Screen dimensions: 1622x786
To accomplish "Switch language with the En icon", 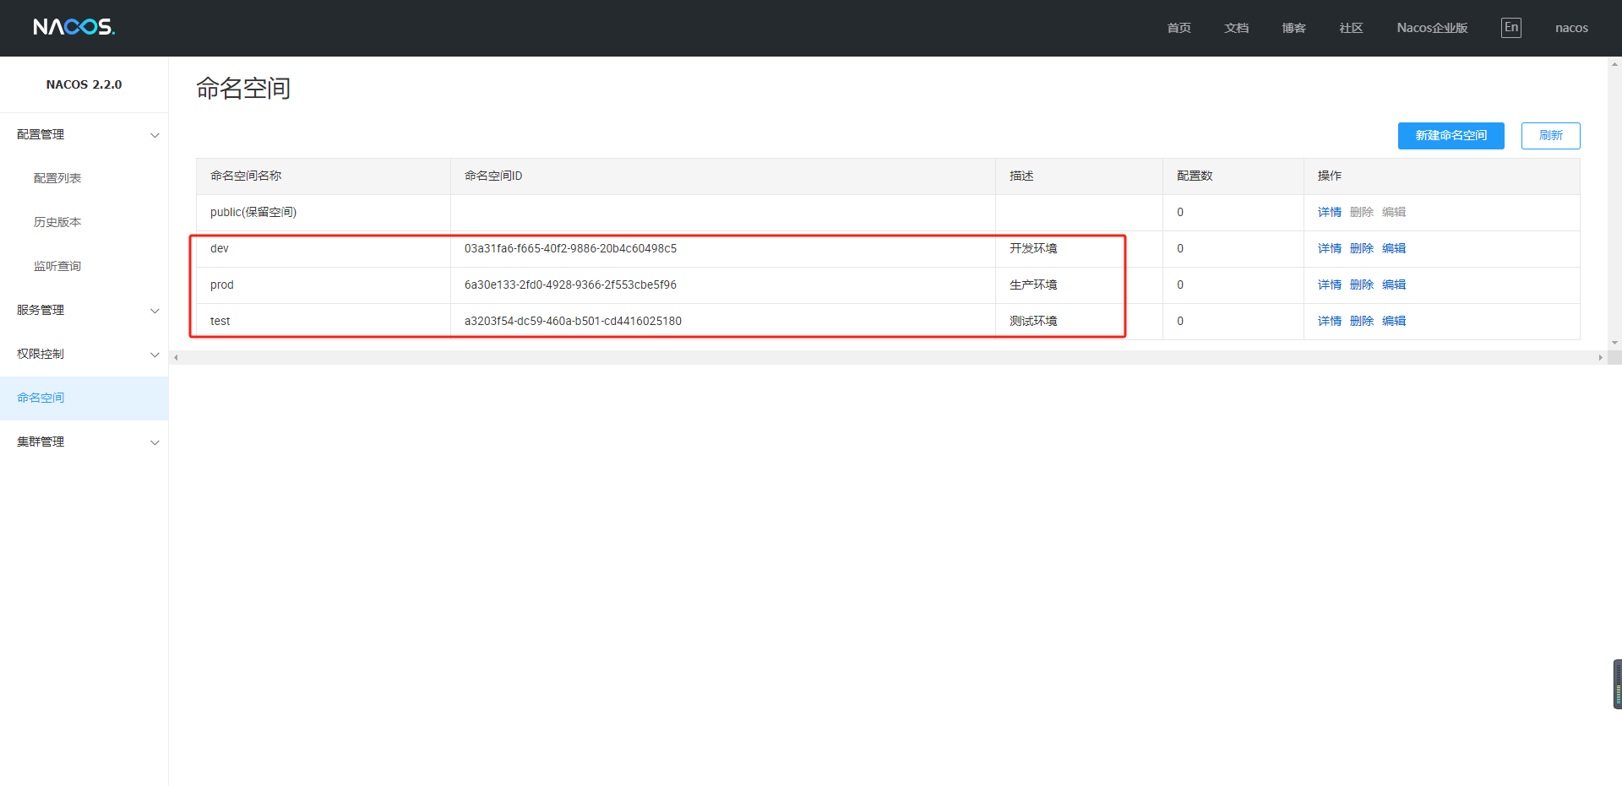I will tap(1511, 28).
